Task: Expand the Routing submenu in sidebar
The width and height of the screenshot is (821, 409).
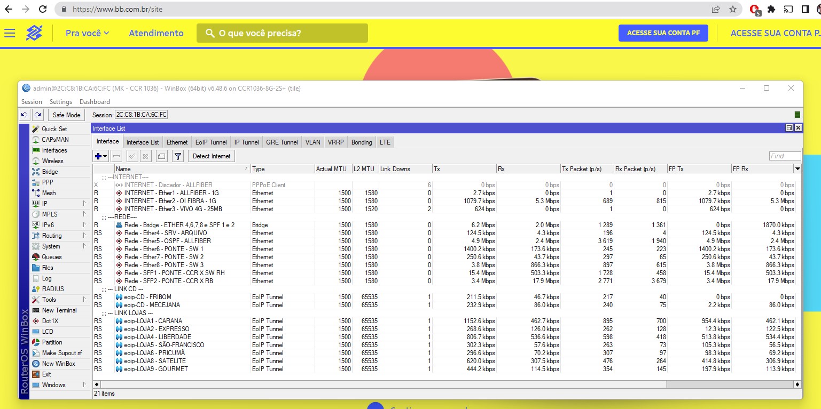Action: (x=52, y=236)
